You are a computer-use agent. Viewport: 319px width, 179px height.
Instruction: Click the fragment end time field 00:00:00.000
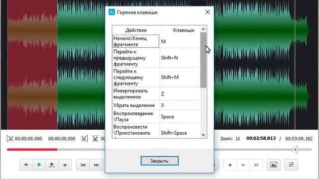pos(62,139)
